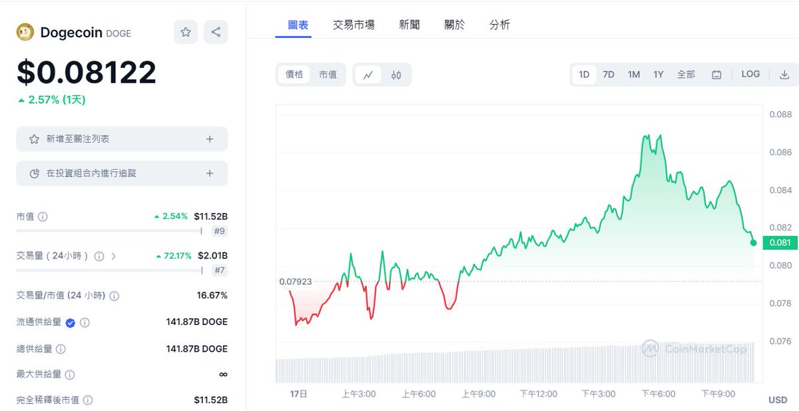799x411 pixels.
Task: Click star icon in 新增至關注列表 row
Action: 34,139
